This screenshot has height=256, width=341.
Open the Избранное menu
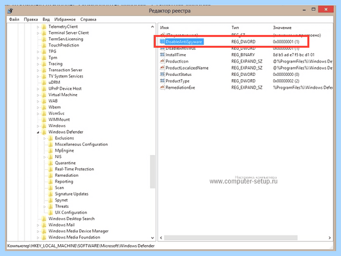[65, 19]
